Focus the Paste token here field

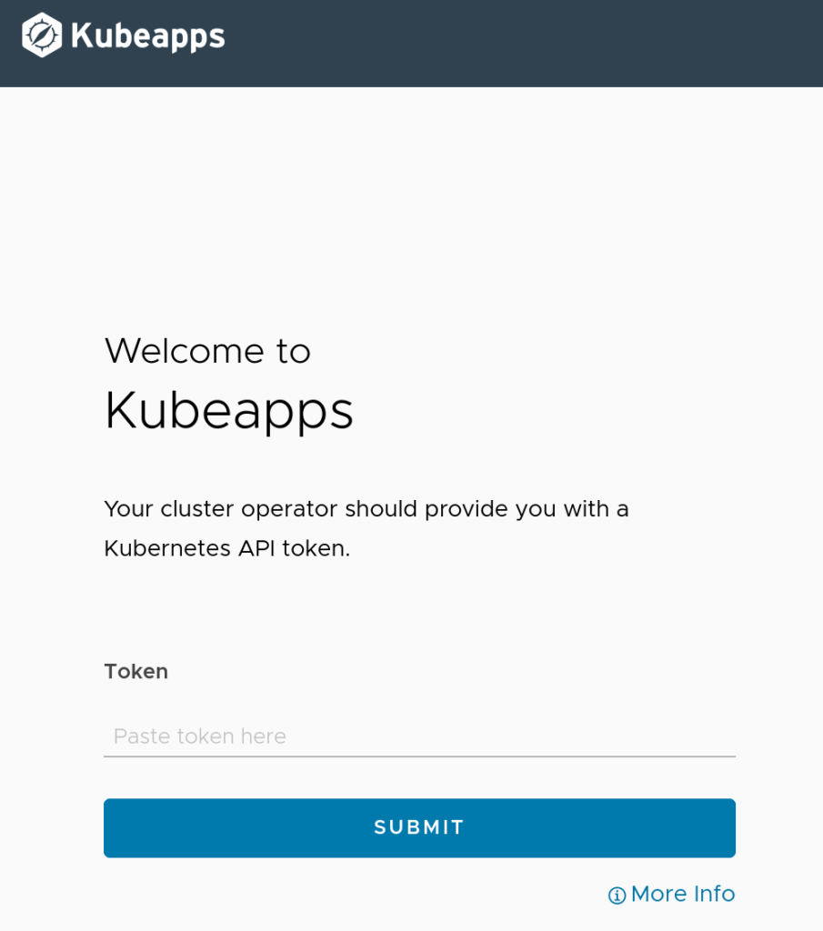[x=419, y=736]
